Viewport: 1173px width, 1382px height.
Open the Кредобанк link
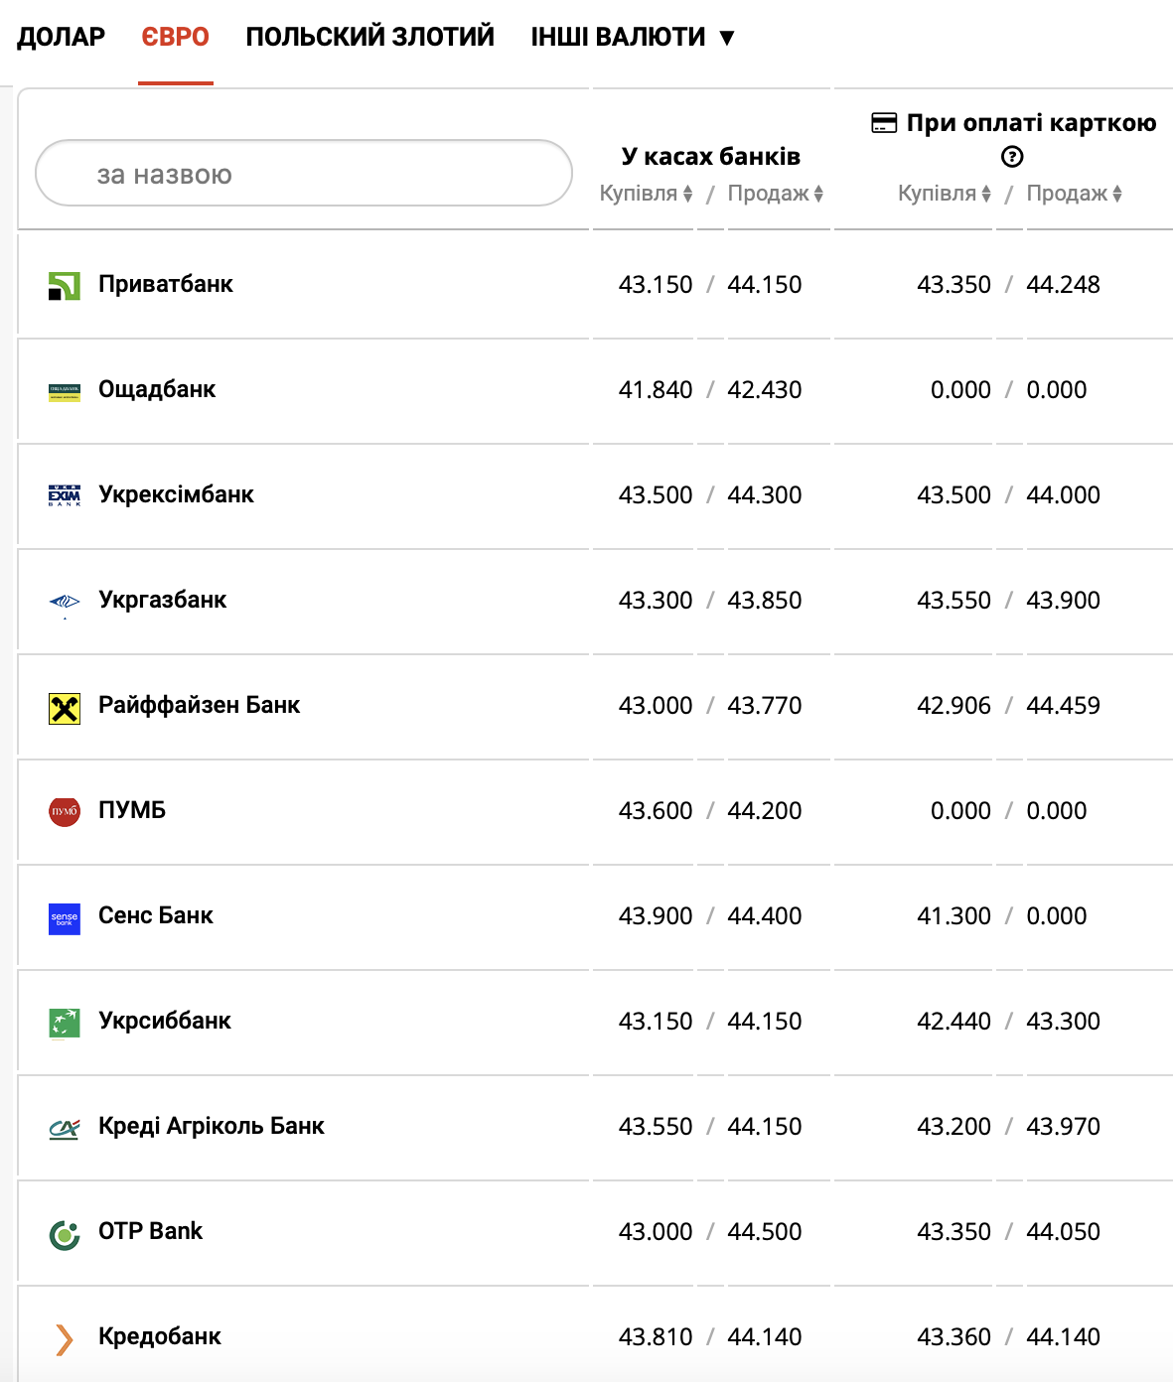(160, 1336)
